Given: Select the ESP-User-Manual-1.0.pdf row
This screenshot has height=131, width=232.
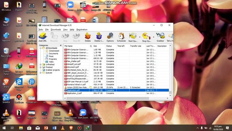Looking at the screenshot, I should click(x=116, y=82).
